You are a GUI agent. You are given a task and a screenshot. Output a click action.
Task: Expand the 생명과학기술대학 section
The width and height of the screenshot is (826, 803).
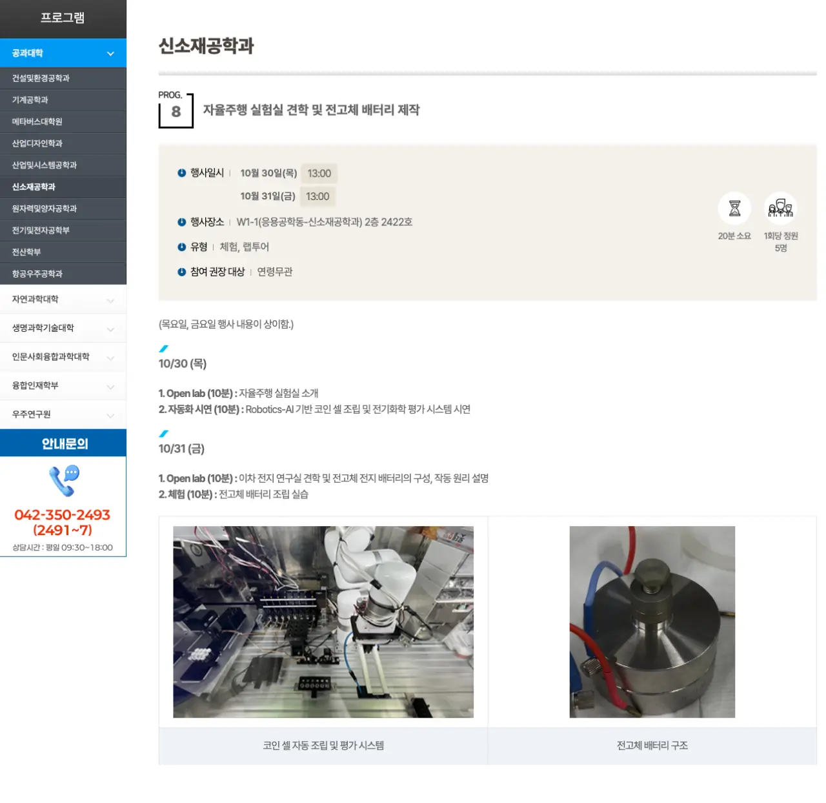point(110,329)
